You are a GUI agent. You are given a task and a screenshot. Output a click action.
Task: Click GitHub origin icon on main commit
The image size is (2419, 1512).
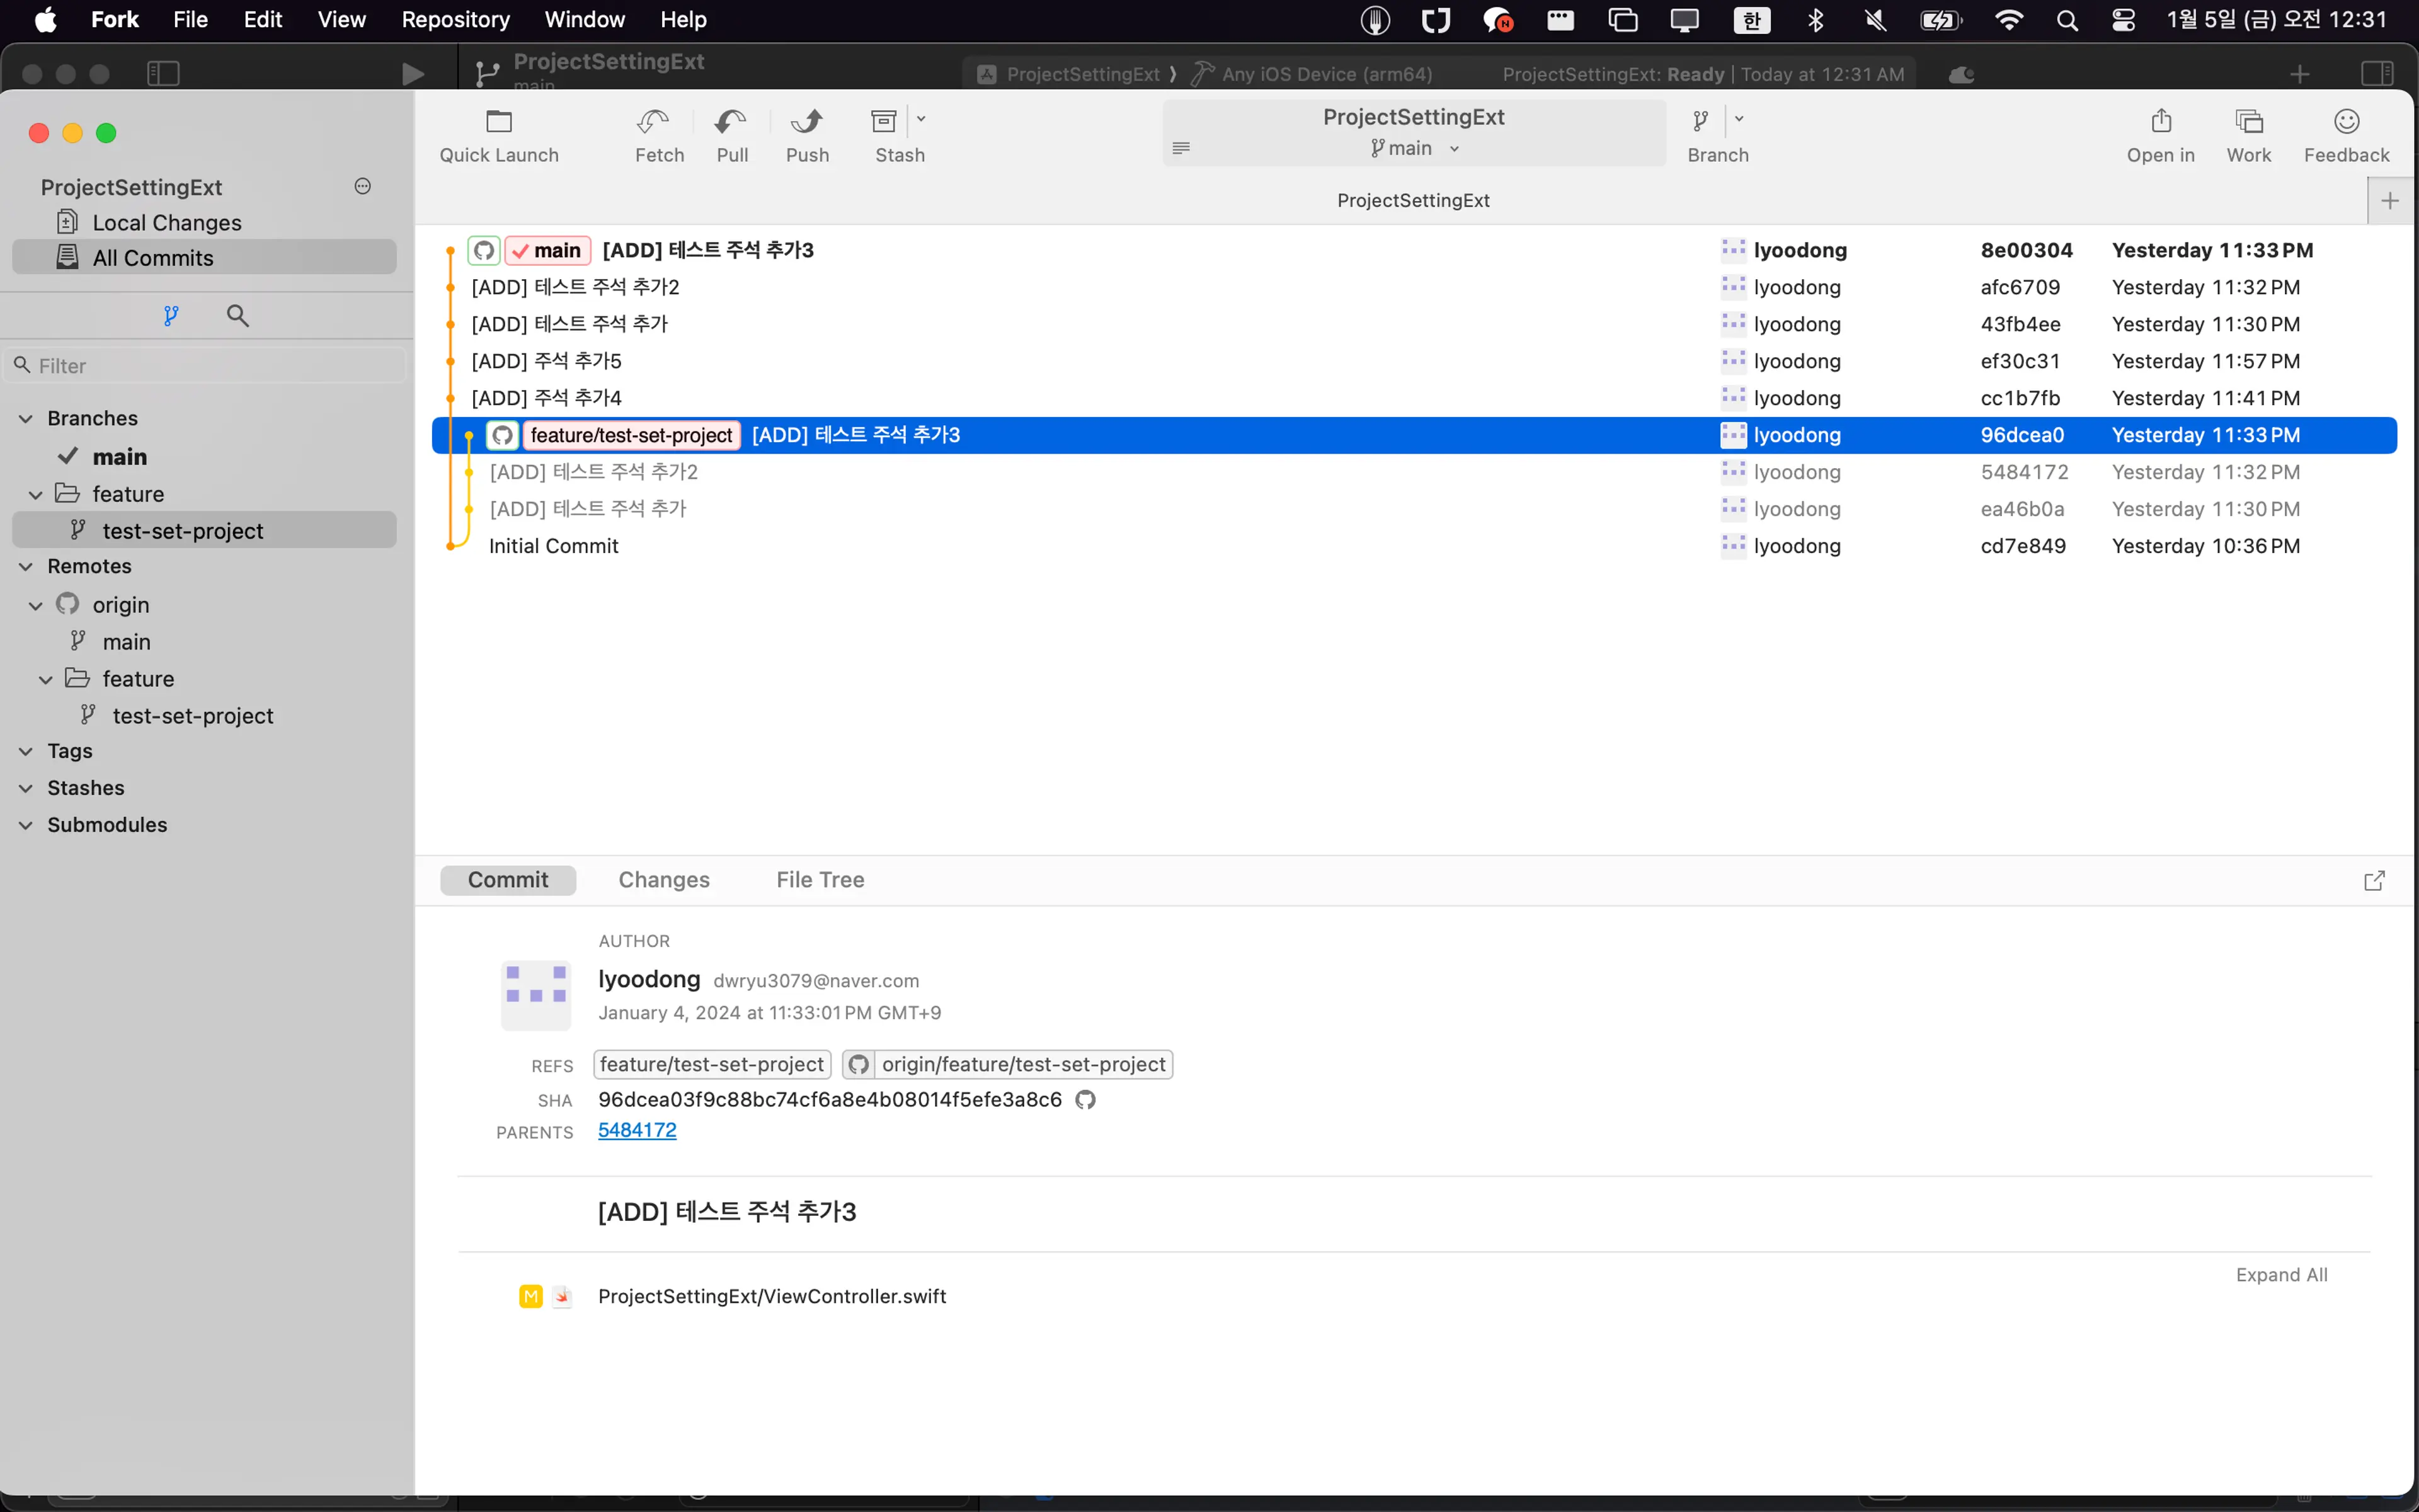pos(484,250)
